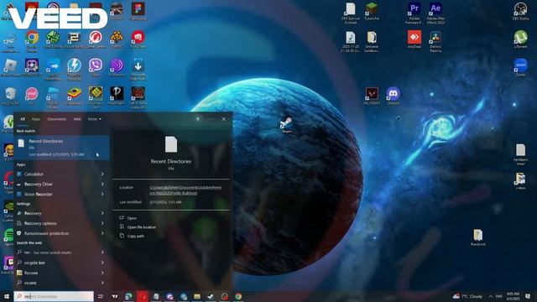
Task: Expand the Recuva result arrow
Action: tap(102, 273)
